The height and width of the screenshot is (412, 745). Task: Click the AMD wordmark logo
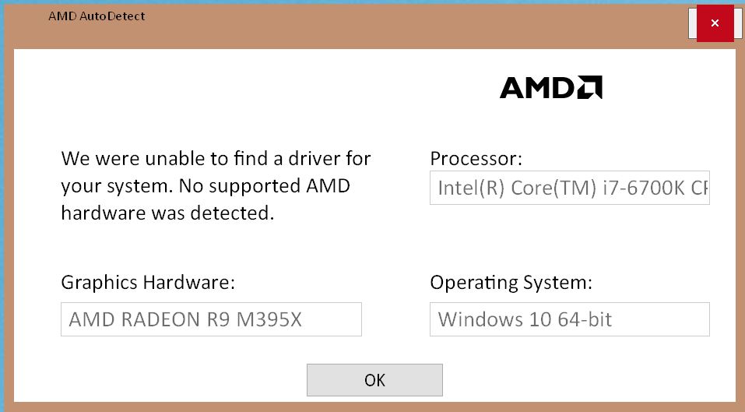tap(537, 87)
